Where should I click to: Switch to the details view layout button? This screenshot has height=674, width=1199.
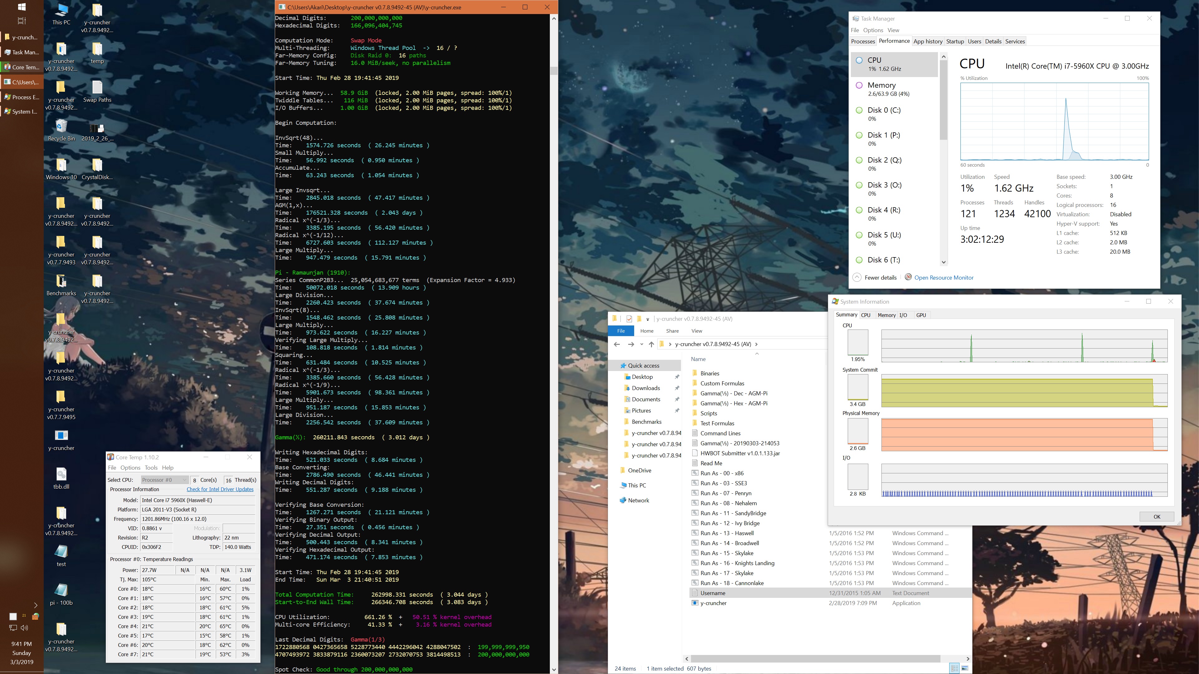(954, 668)
